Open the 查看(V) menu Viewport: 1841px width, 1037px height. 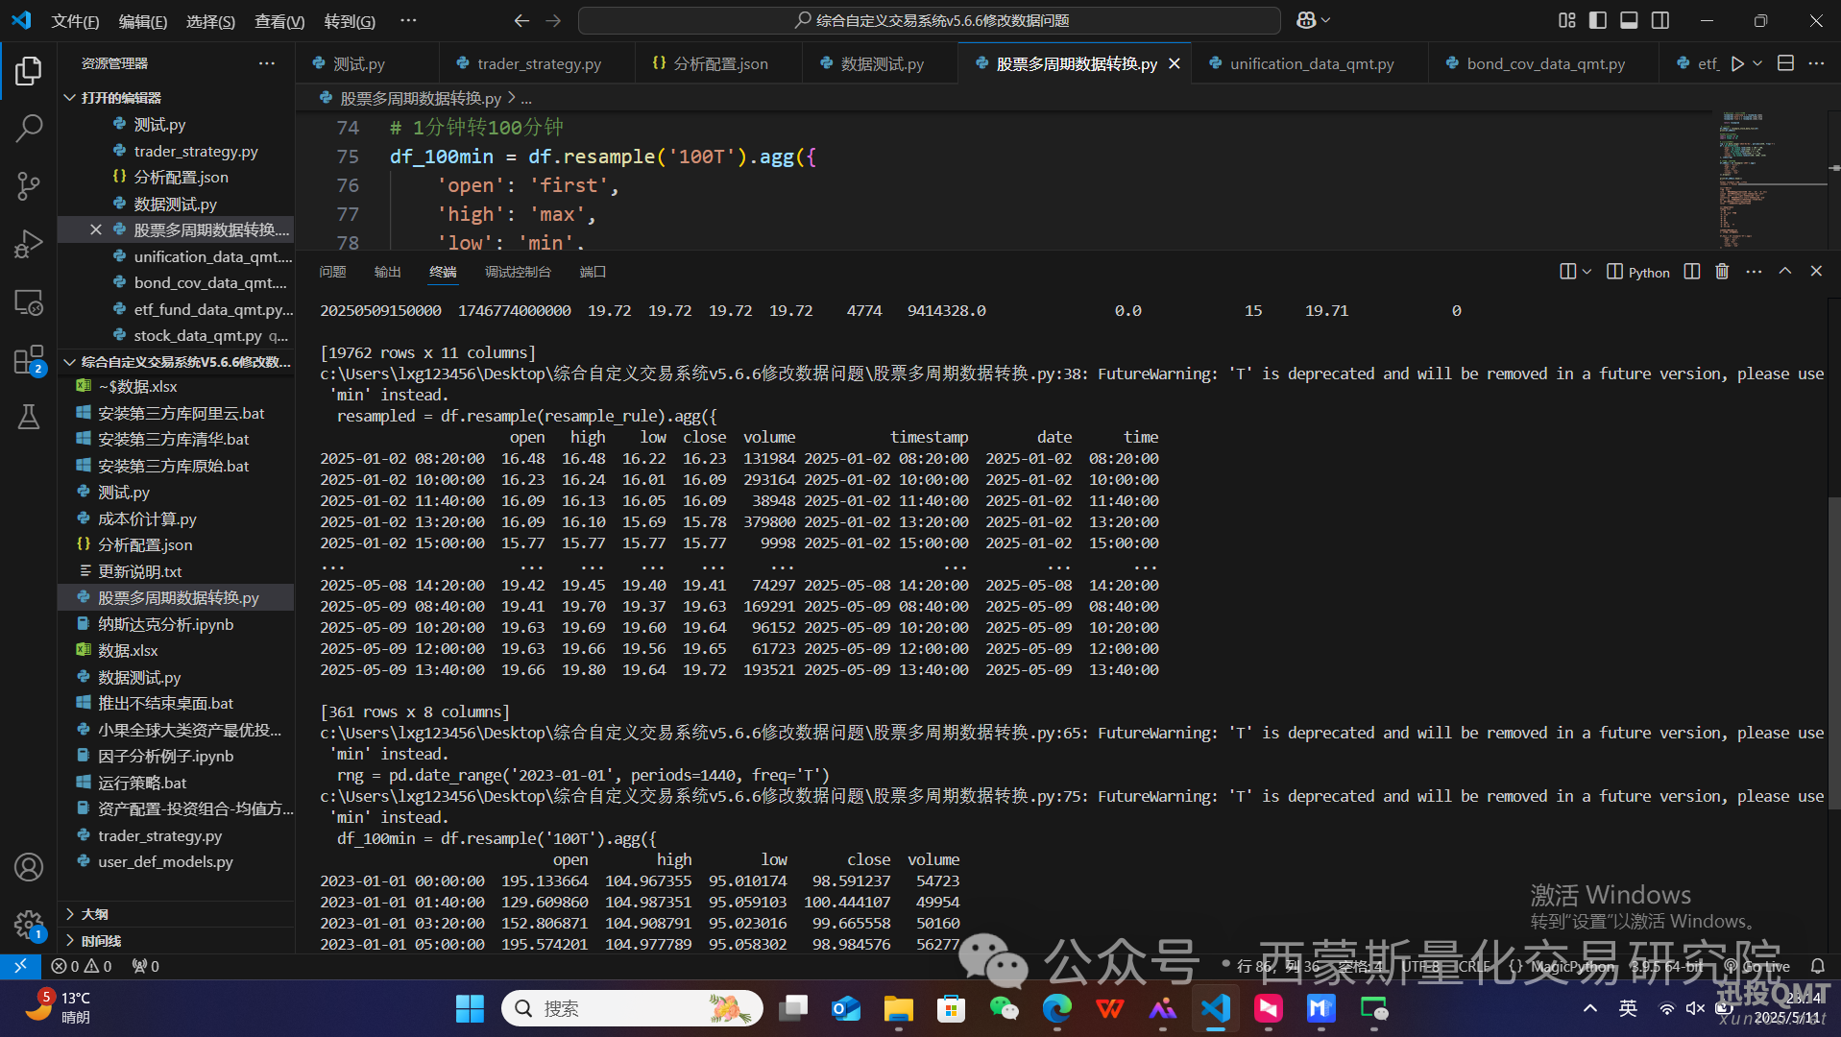279,21
